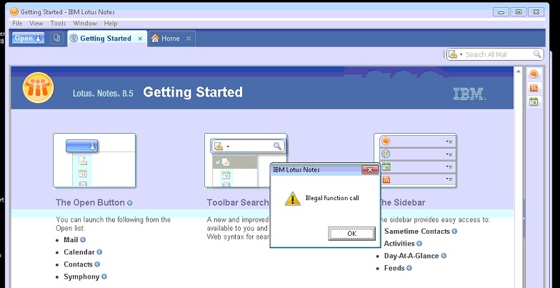Open the Tools menu
Image resolution: width=560 pixels, height=288 pixels.
tap(58, 24)
